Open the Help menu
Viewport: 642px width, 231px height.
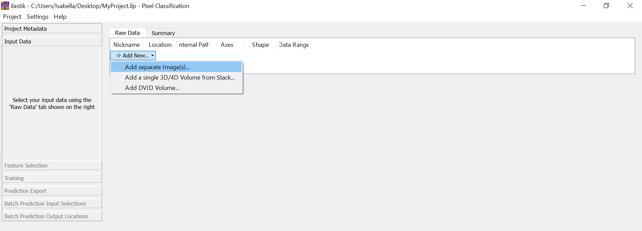tap(60, 17)
